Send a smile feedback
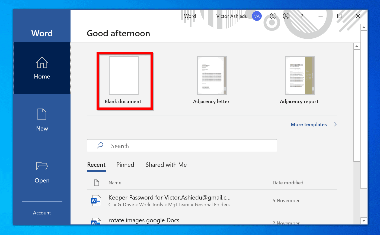Screen dimensions: 380x235 pyautogui.click(x=273, y=16)
